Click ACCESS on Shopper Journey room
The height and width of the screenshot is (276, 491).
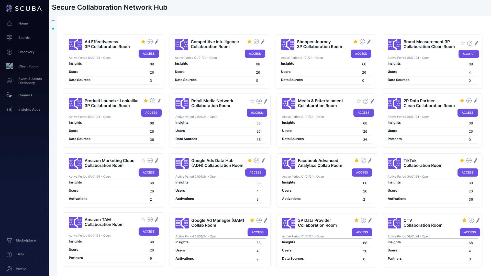(x=361, y=54)
